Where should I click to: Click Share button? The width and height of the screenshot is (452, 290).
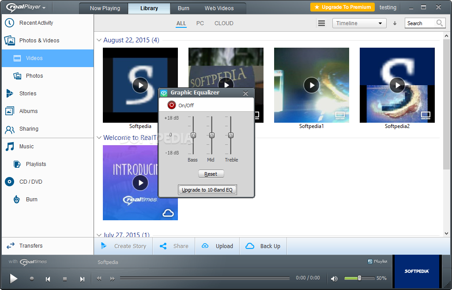coord(174,246)
